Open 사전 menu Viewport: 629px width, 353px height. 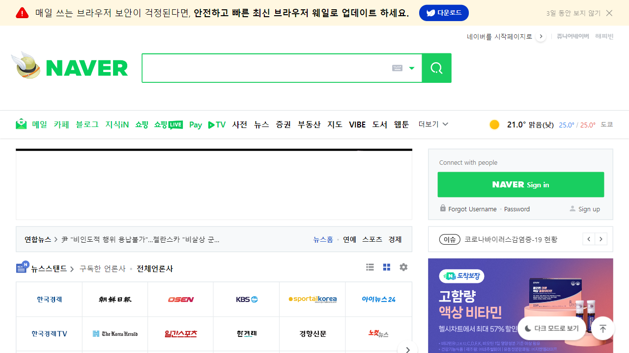(240, 125)
